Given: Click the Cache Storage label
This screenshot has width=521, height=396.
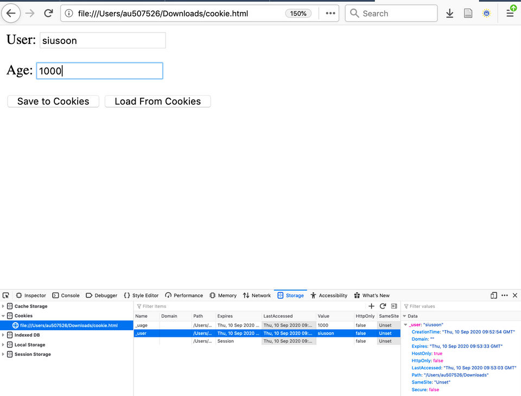Looking at the screenshot, I should click(31, 306).
